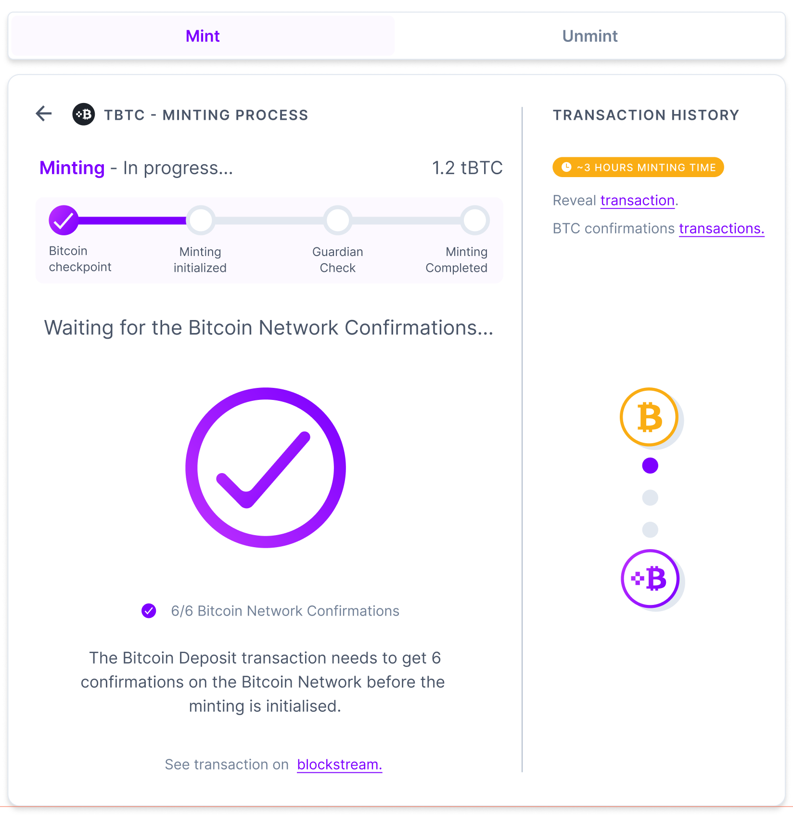Click the Minting initialized step circle
793x821 pixels.
[x=200, y=220]
